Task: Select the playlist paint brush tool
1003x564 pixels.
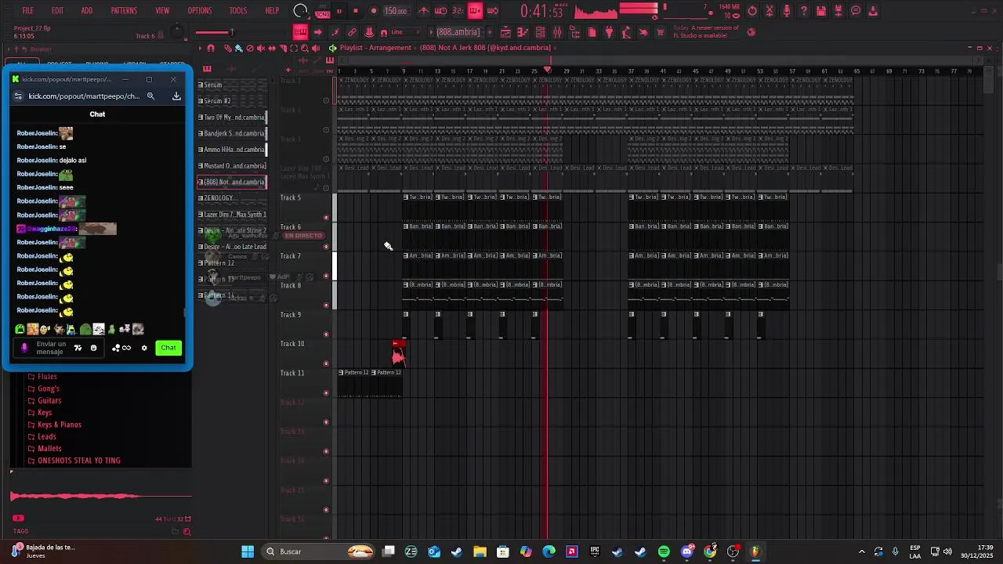Action: tap(239, 48)
